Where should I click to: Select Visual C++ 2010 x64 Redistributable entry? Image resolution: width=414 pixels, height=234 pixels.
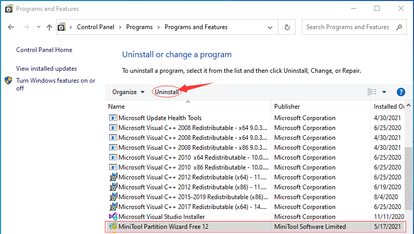(x=255, y=158)
